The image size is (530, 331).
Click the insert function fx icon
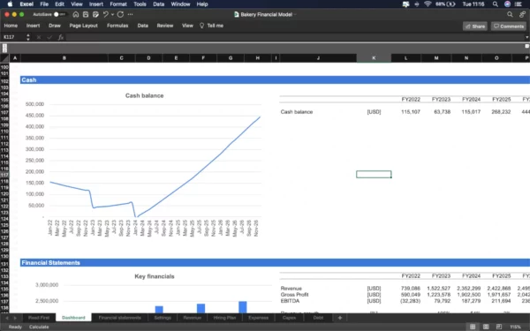[x=61, y=37]
